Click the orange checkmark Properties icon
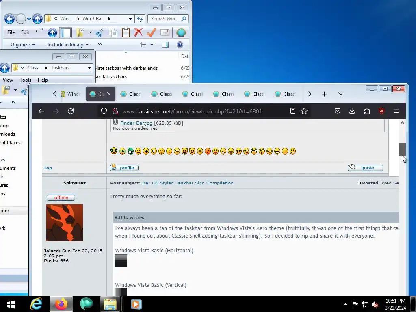 [151, 32]
